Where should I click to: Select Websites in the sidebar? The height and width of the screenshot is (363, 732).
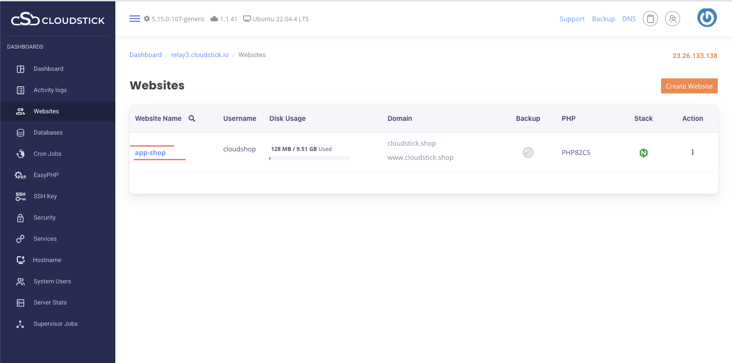pos(58,112)
